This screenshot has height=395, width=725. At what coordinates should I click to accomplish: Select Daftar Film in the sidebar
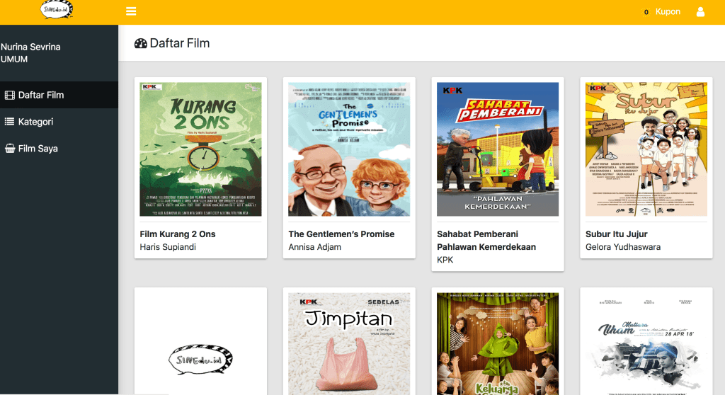(41, 95)
